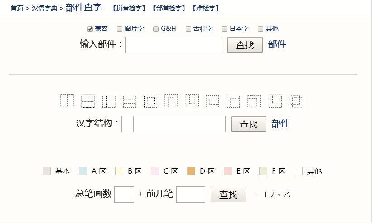Select the top-bottom structure icon
372x223 pixels.
(x=88, y=101)
